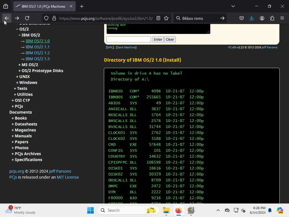The image size is (289, 217).
Task: Show hidden system tray icons
Action: click(218, 210)
